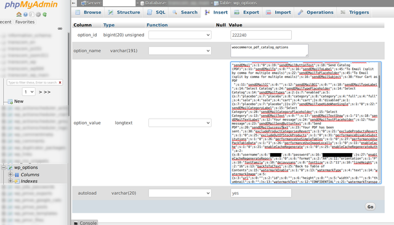394x225 pixels.
Task: Go to the Search tab
Action: tap(185, 12)
